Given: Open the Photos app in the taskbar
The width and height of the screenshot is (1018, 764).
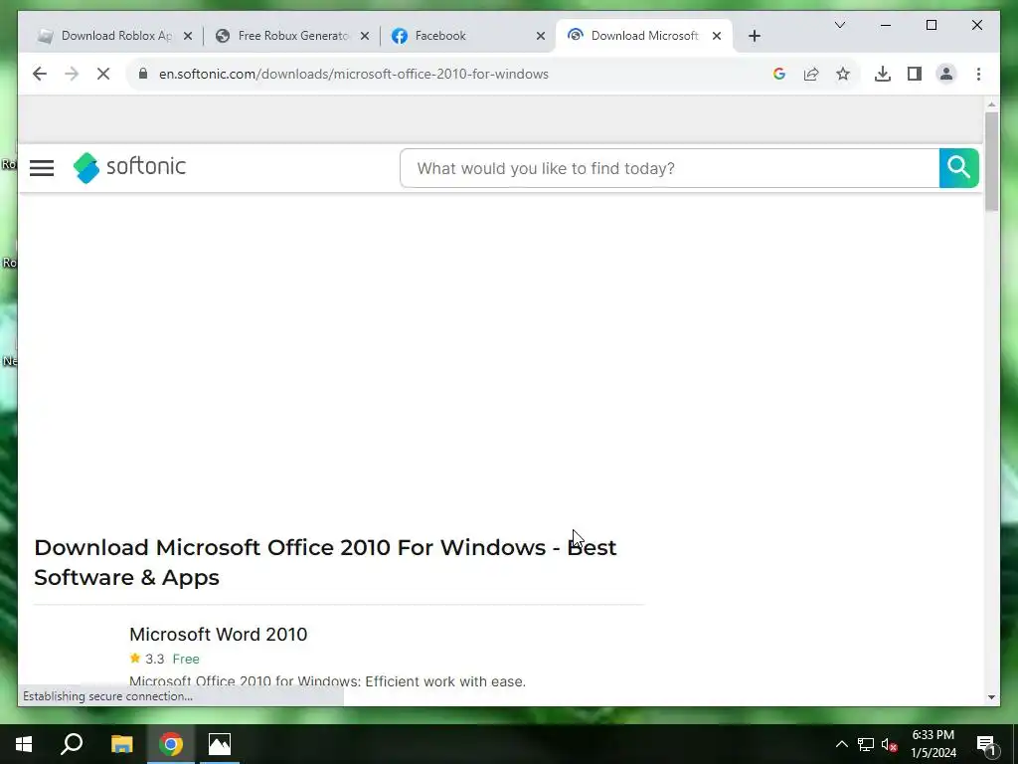Looking at the screenshot, I should click(x=220, y=744).
